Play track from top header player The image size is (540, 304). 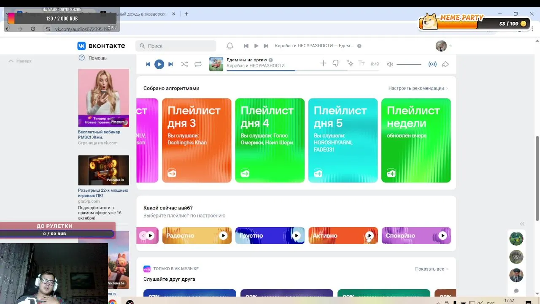click(x=256, y=46)
